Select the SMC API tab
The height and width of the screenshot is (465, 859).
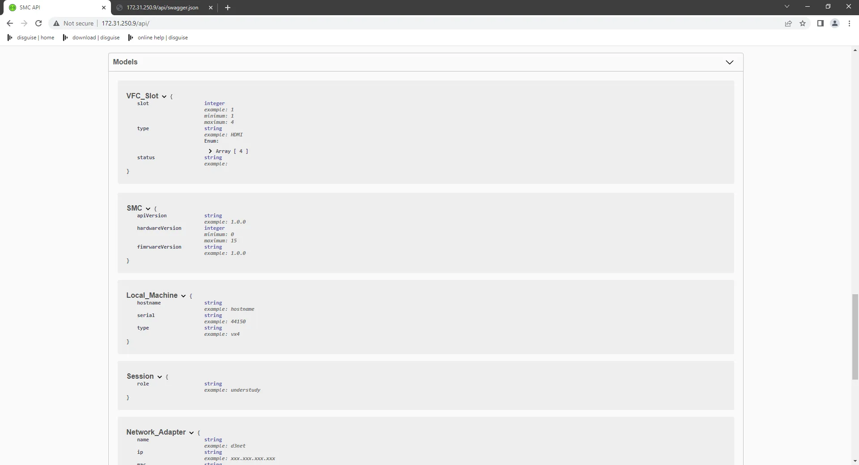(x=49, y=8)
